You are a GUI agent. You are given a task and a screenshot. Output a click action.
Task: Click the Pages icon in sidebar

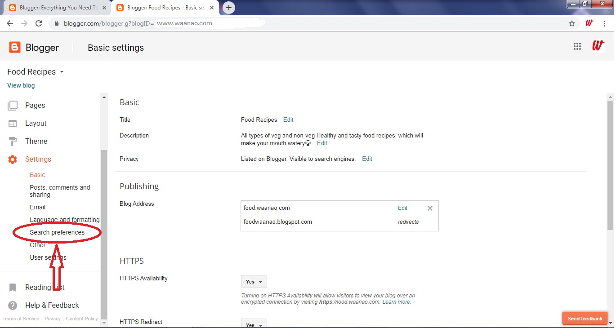pos(13,106)
